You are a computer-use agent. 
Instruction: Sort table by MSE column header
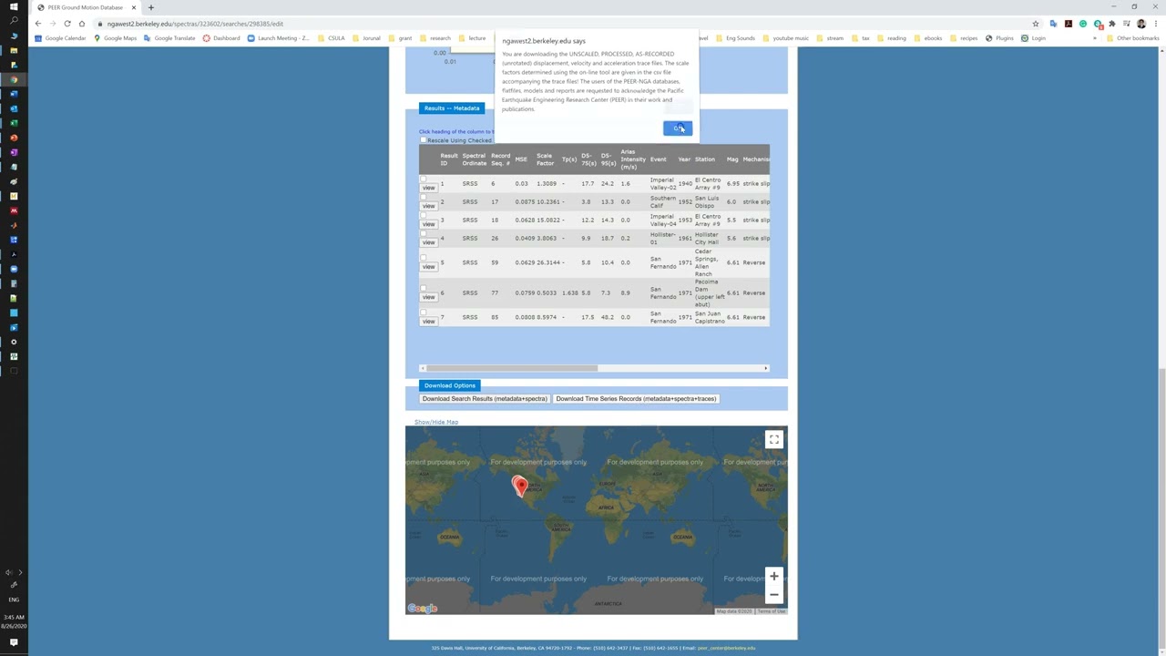pyautogui.click(x=521, y=159)
